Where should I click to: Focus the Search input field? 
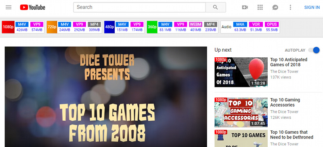(x=139, y=7)
